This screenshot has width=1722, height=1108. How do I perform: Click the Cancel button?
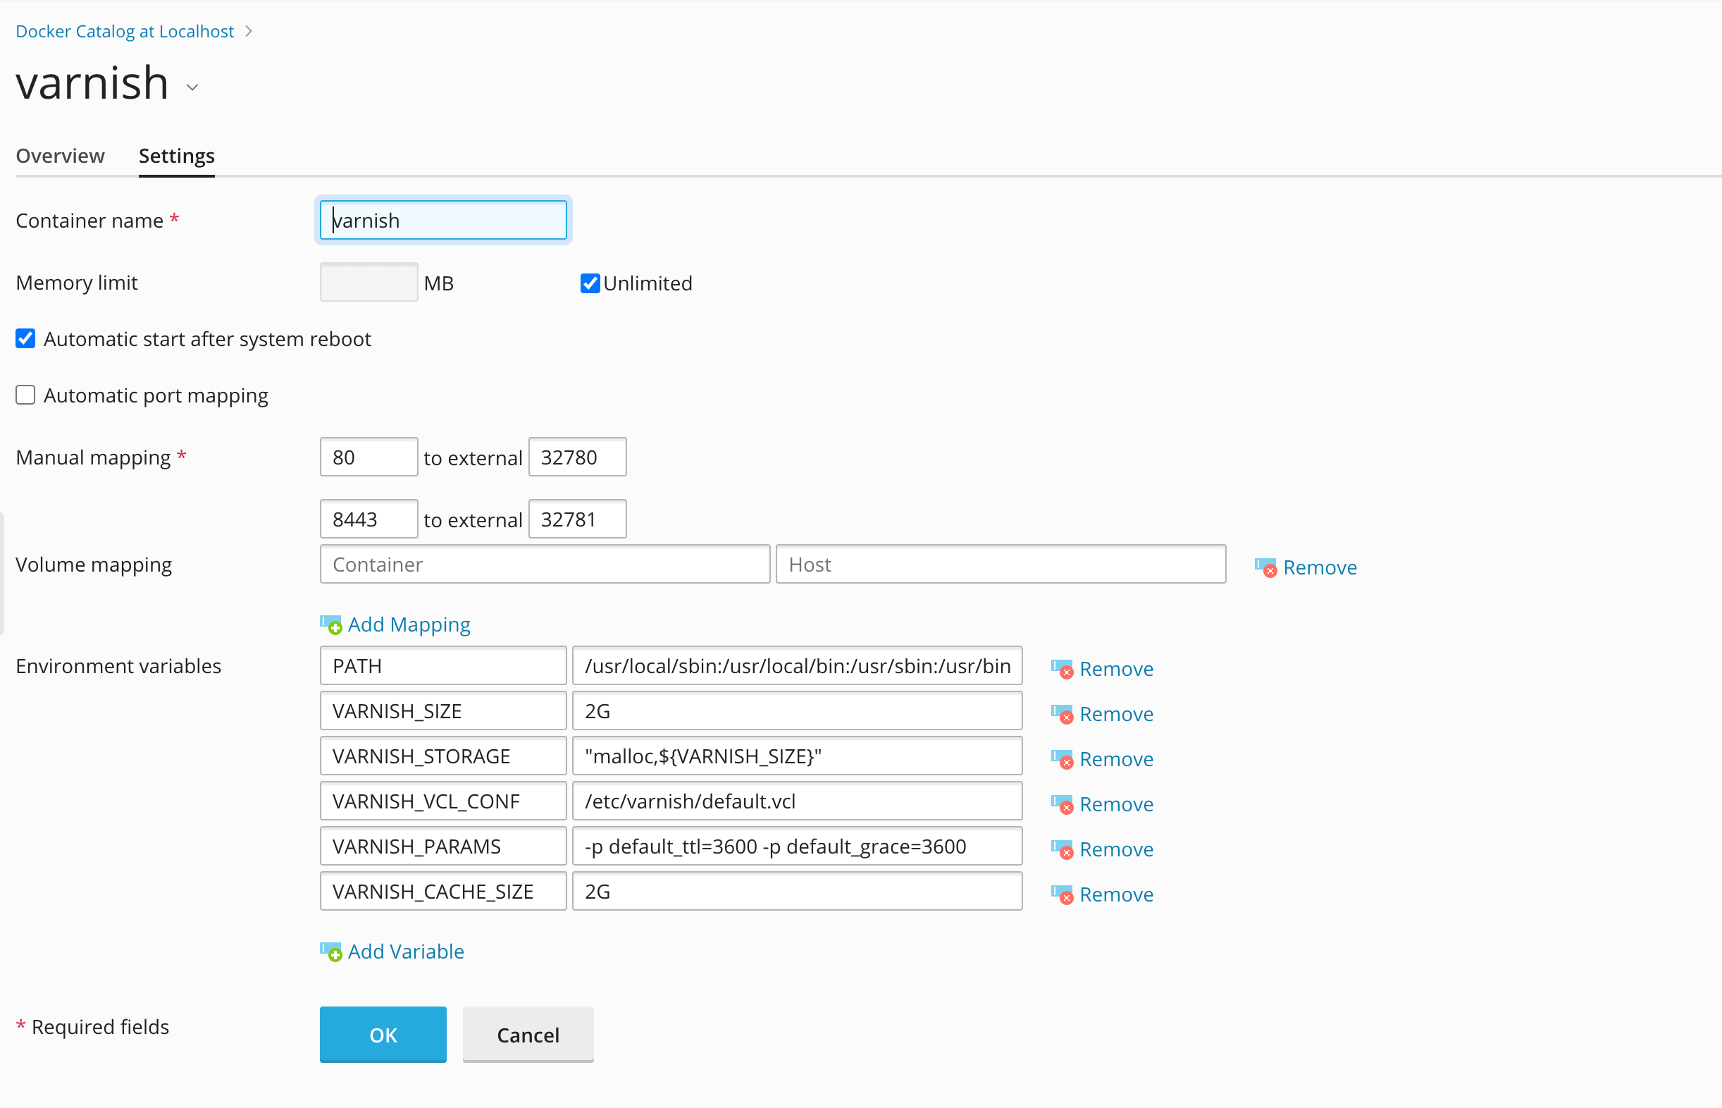pyautogui.click(x=527, y=1035)
